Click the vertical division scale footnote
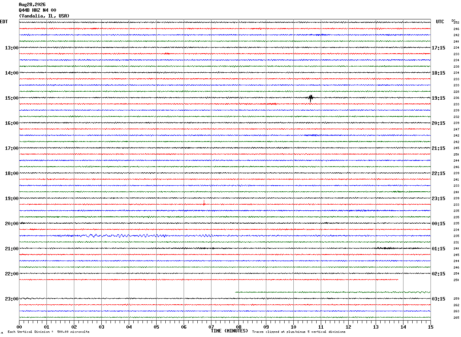Viewport: 461px width, 337px height. tap(48, 332)
